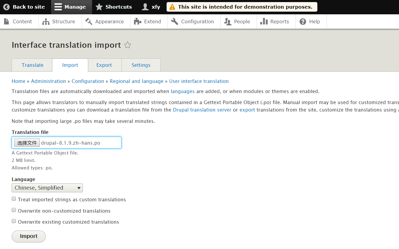The height and width of the screenshot is (249, 399).
Task: Click the Import button
Action: [28, 236]
